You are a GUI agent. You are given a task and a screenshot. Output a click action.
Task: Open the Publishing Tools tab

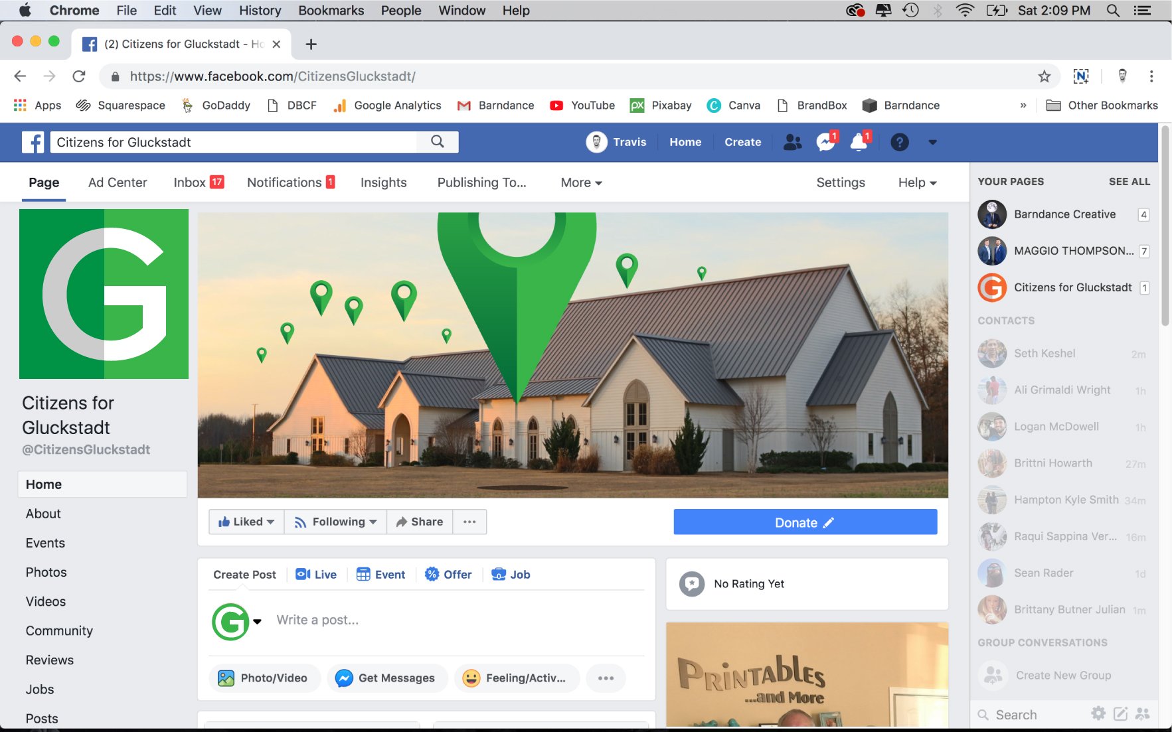481,183
